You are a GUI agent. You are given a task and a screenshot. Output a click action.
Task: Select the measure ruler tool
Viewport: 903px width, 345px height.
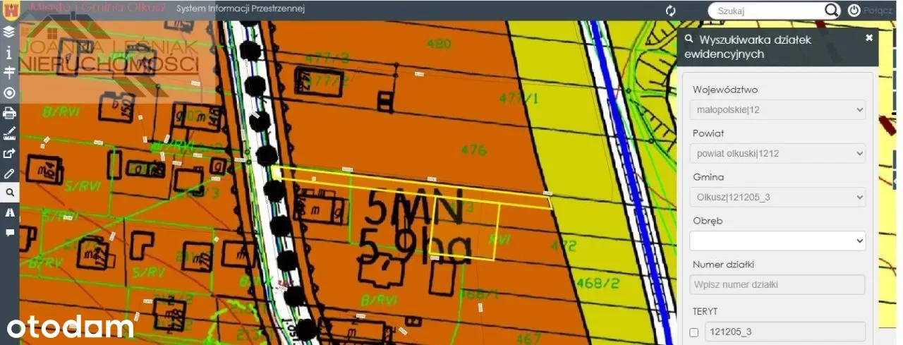9,133
